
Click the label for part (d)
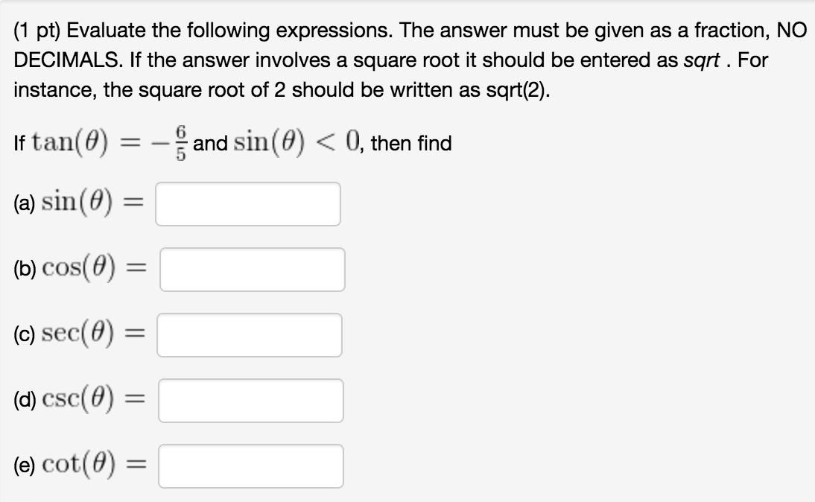point(23,400)
